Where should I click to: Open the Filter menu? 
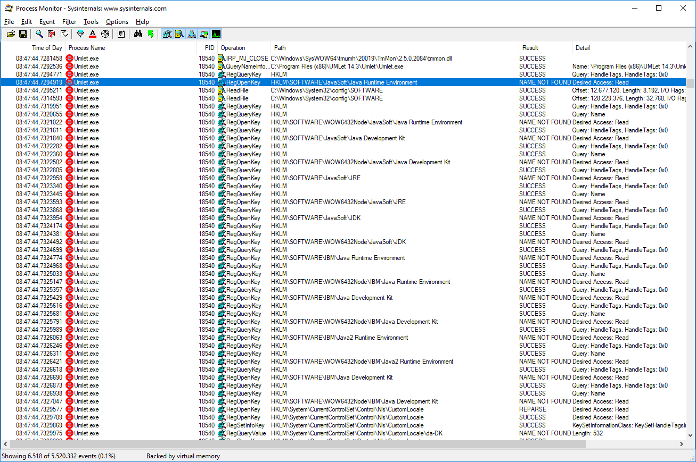click(x=69, y=22)
